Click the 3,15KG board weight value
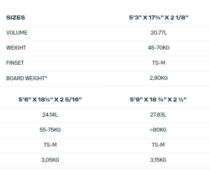Screen dimensions: 210x172 [x=158, y=160]
